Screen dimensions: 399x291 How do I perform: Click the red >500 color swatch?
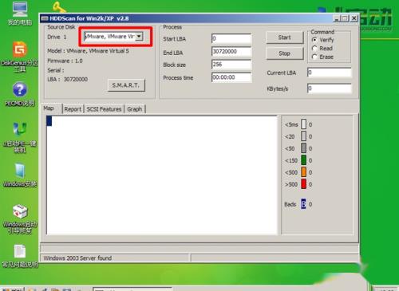point(303,184)
